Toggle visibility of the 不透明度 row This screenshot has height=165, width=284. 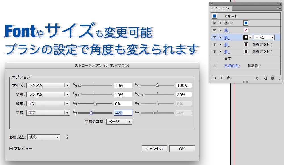coord(214,66)
